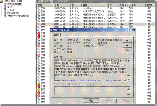
Task: Click the description scrollbar thumb
Action: 129,69
